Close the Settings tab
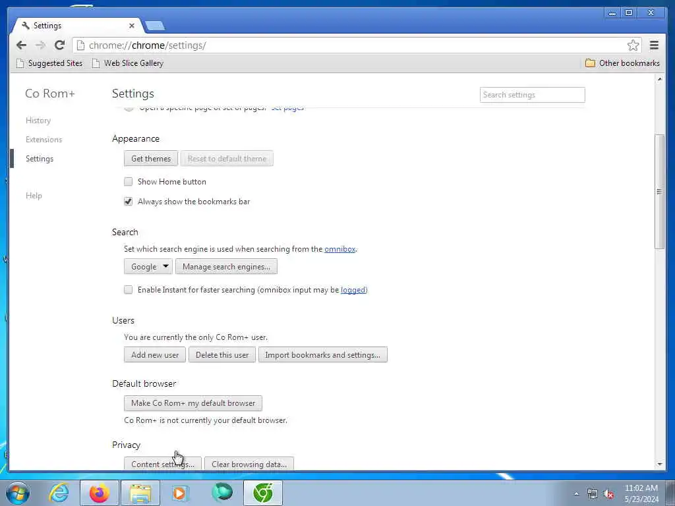The height and width of the screenshot is (506, 675). point(132,26)
